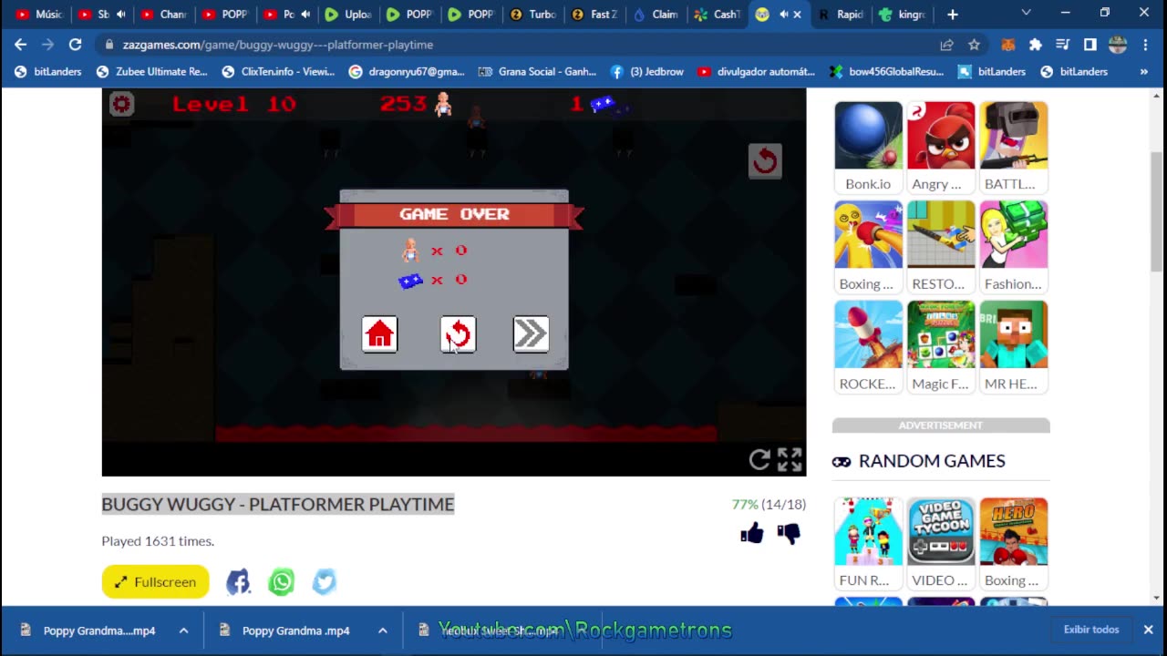The image size is (1167, 656).
Task: Reload the browser page
Action: pyautogui.click(x=75, y=44)
